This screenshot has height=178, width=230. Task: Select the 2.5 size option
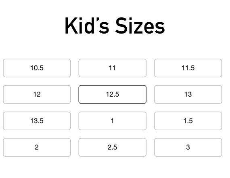[112, 147]
